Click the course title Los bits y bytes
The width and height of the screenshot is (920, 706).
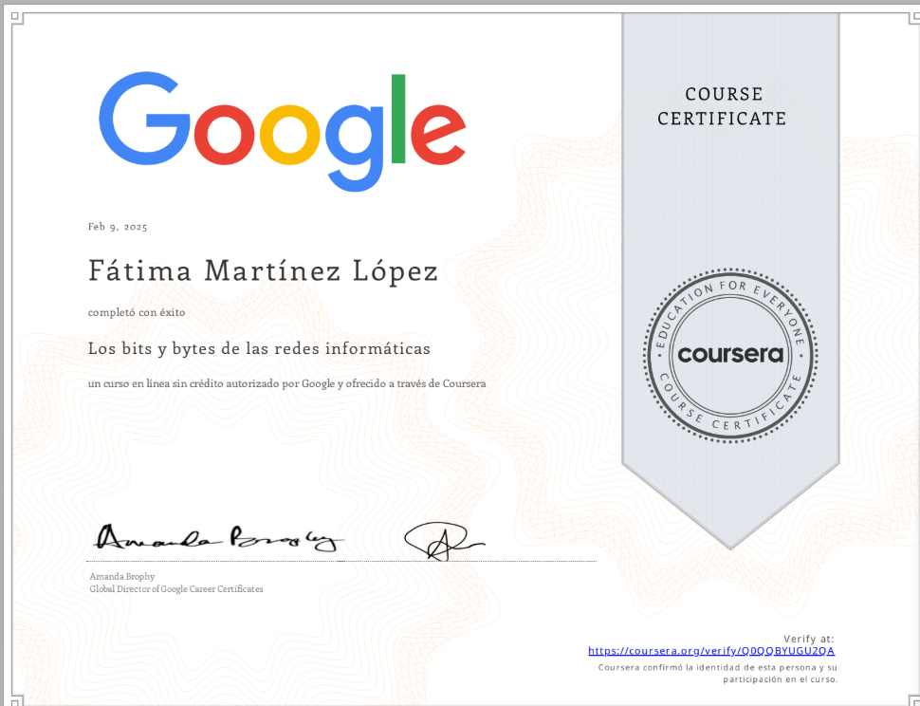click(x=259, y=348)
